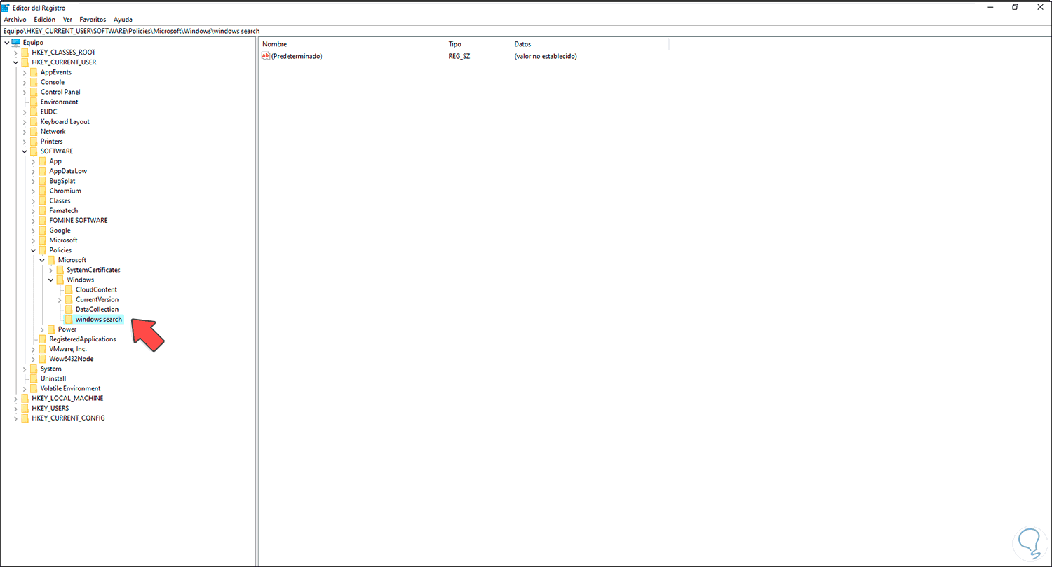Expand the CurrentVersion key
The image size is (1052, 567).
(60, 299)
